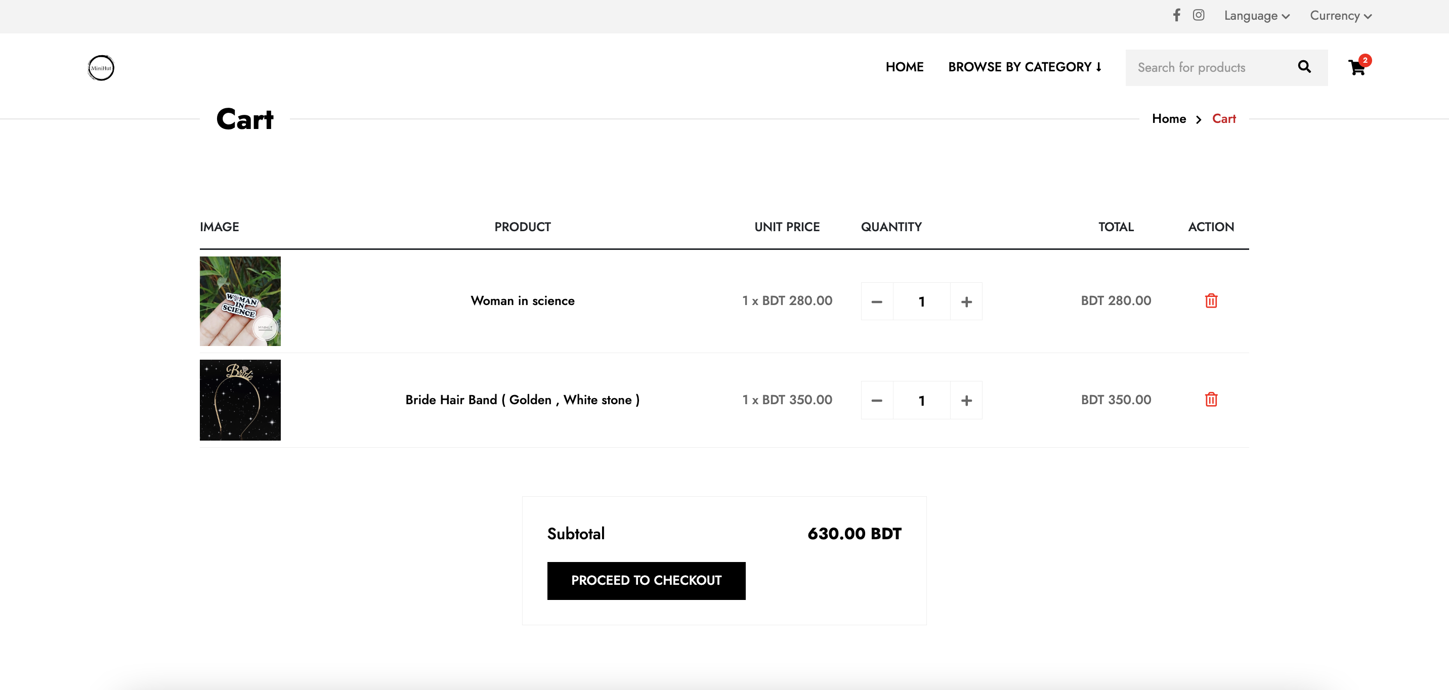The image size is (1449, 690).
Task: Click Home in the breadcrumb
Action: coord(1169,119)
